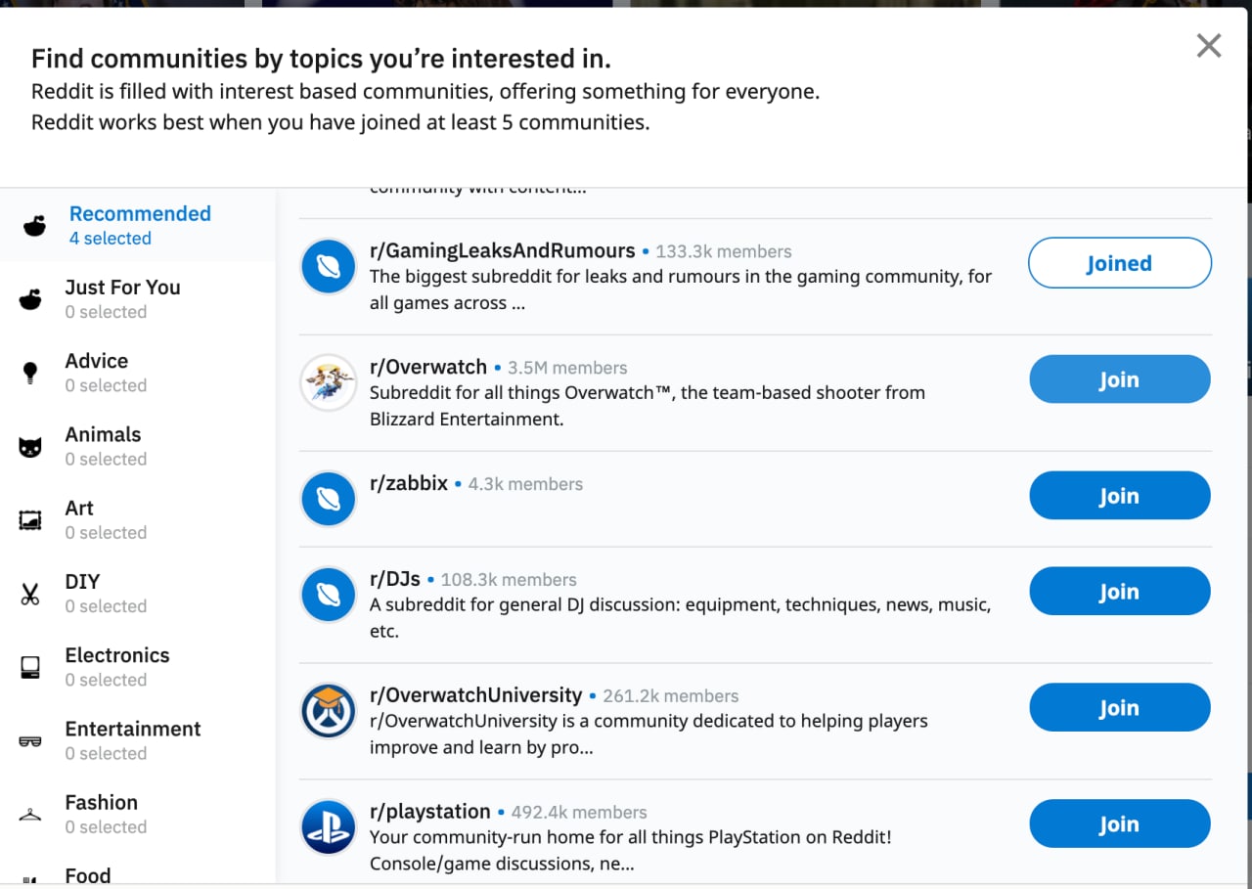Image resolution: width=1252 pixels, height=889 pixels.
Task: Click the r/Overwatch Blizzard Entertainment description
Action: 648,406
